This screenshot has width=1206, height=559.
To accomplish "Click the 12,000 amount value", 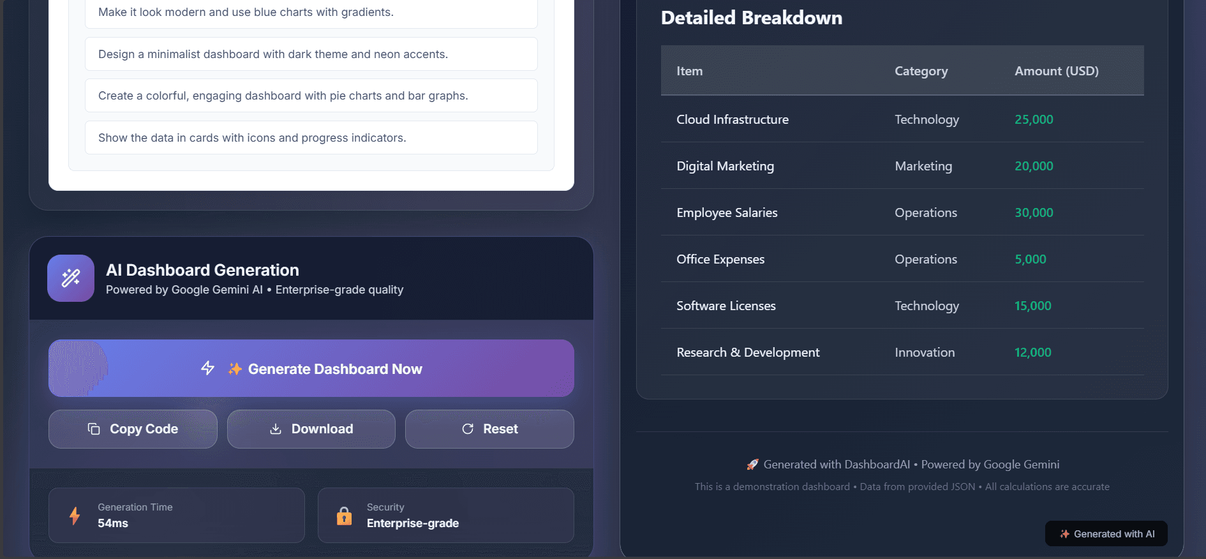I will click(x=1033, y=352).
